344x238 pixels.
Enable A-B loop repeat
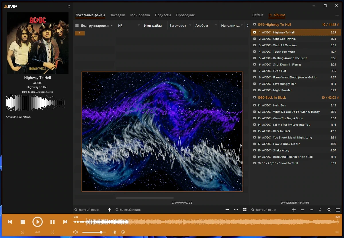point(38,232)
